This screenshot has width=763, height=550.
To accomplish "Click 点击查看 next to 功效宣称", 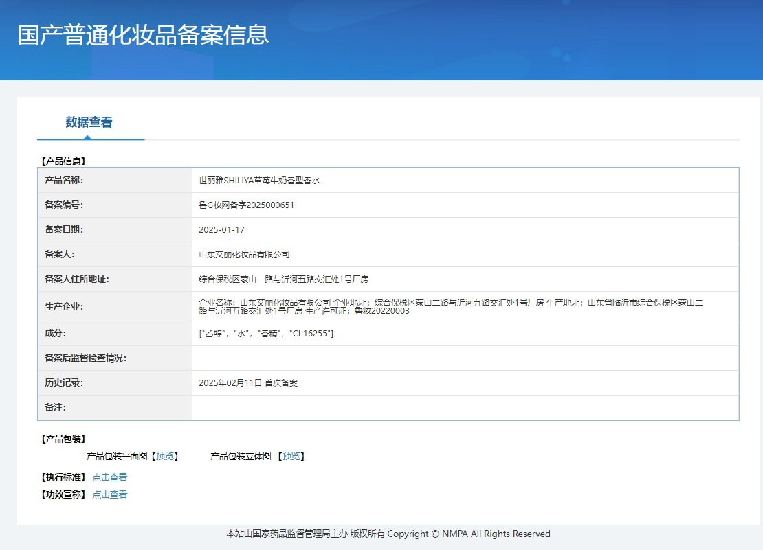I will point(110,494).
